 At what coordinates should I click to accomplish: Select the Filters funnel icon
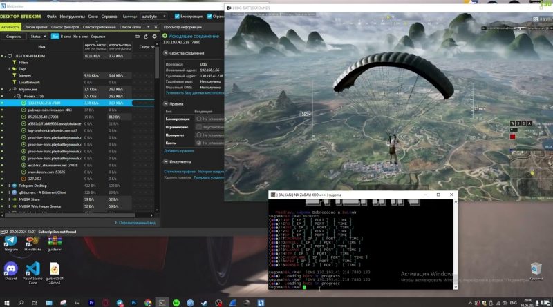coord(15,62)
